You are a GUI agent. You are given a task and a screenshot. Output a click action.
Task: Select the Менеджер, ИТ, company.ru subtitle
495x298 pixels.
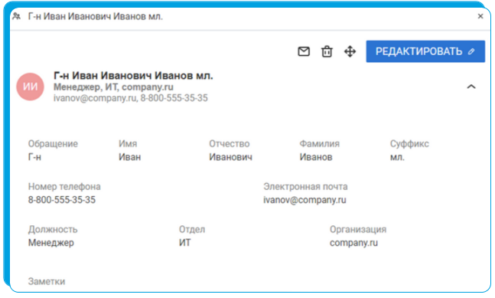[113, 87]
